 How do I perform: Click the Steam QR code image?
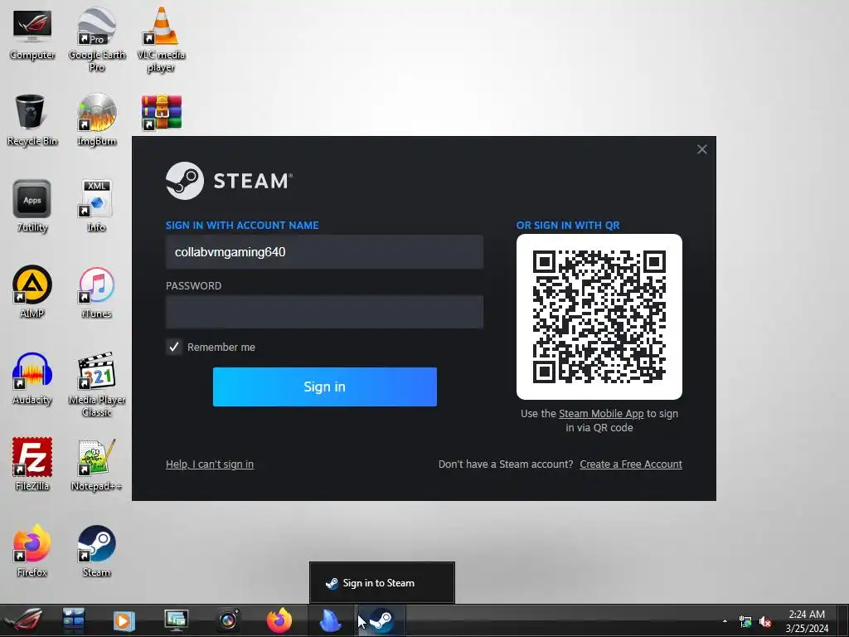click(599, 317)
